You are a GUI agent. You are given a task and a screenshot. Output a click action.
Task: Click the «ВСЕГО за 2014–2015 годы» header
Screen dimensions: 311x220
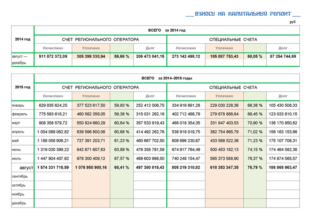click(167, 78)
